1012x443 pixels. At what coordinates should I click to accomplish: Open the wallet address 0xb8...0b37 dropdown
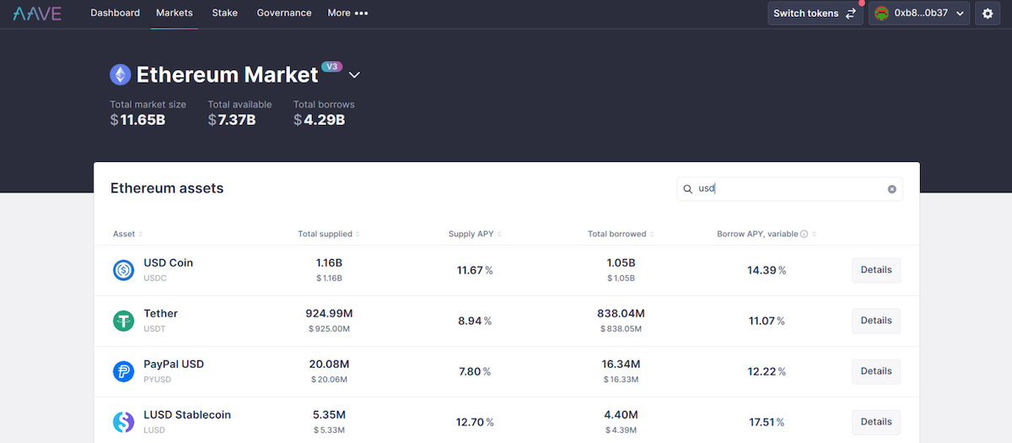918,14
